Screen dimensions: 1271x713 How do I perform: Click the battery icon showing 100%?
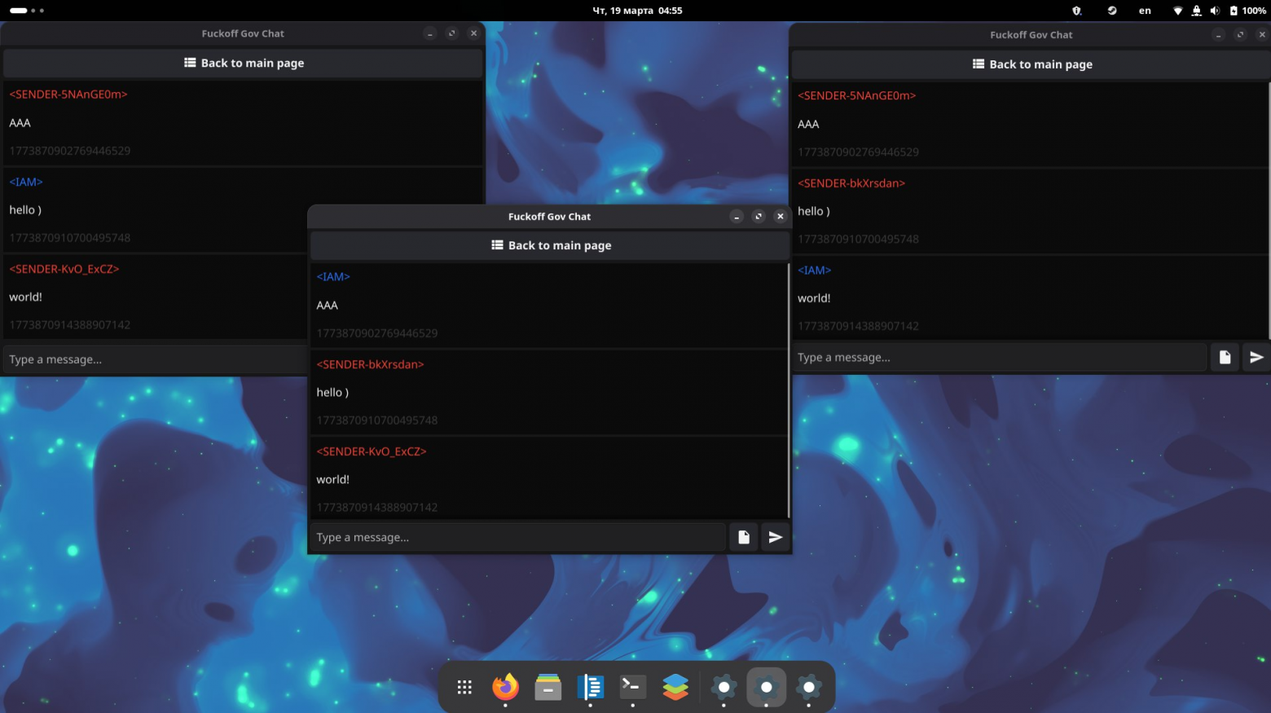1234,11
